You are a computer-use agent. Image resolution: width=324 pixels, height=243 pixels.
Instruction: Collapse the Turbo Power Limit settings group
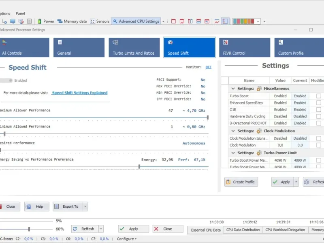coord(233,153)
